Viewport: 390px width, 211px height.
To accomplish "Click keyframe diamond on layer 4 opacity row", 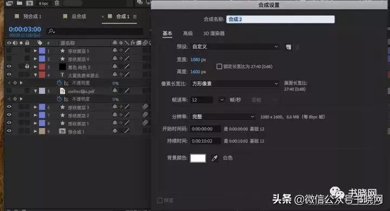I will coord(15,82).
